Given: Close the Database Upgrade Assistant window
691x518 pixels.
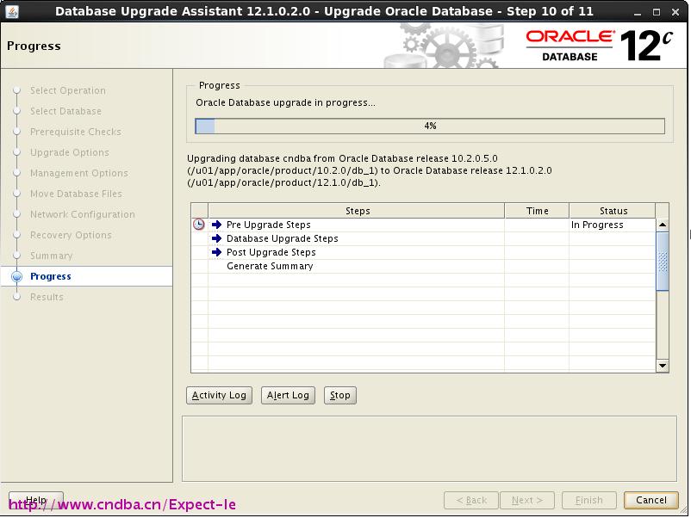Looking at the screenshot, I should point(675,12).
